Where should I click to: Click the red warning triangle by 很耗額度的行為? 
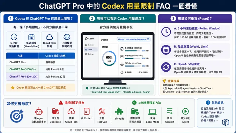coord(61,103)
